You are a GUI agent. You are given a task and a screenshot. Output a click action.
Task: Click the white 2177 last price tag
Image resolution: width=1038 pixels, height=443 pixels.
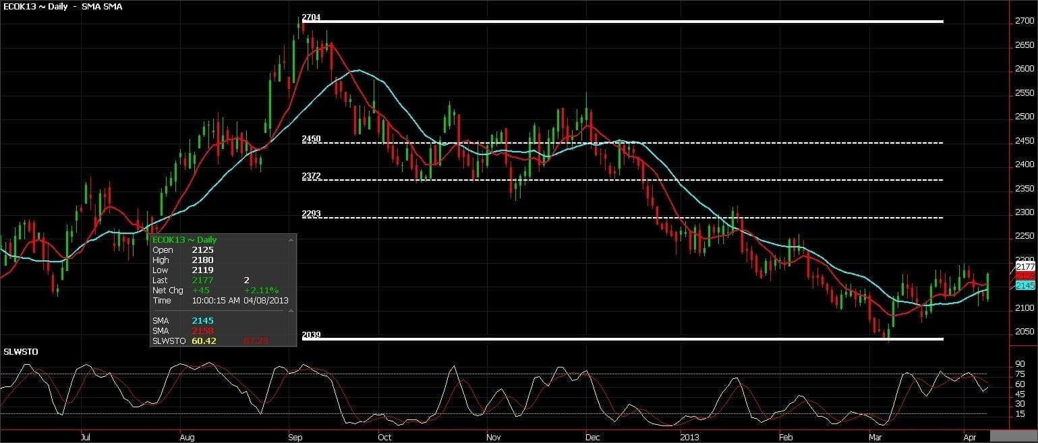coord(1025,267)
